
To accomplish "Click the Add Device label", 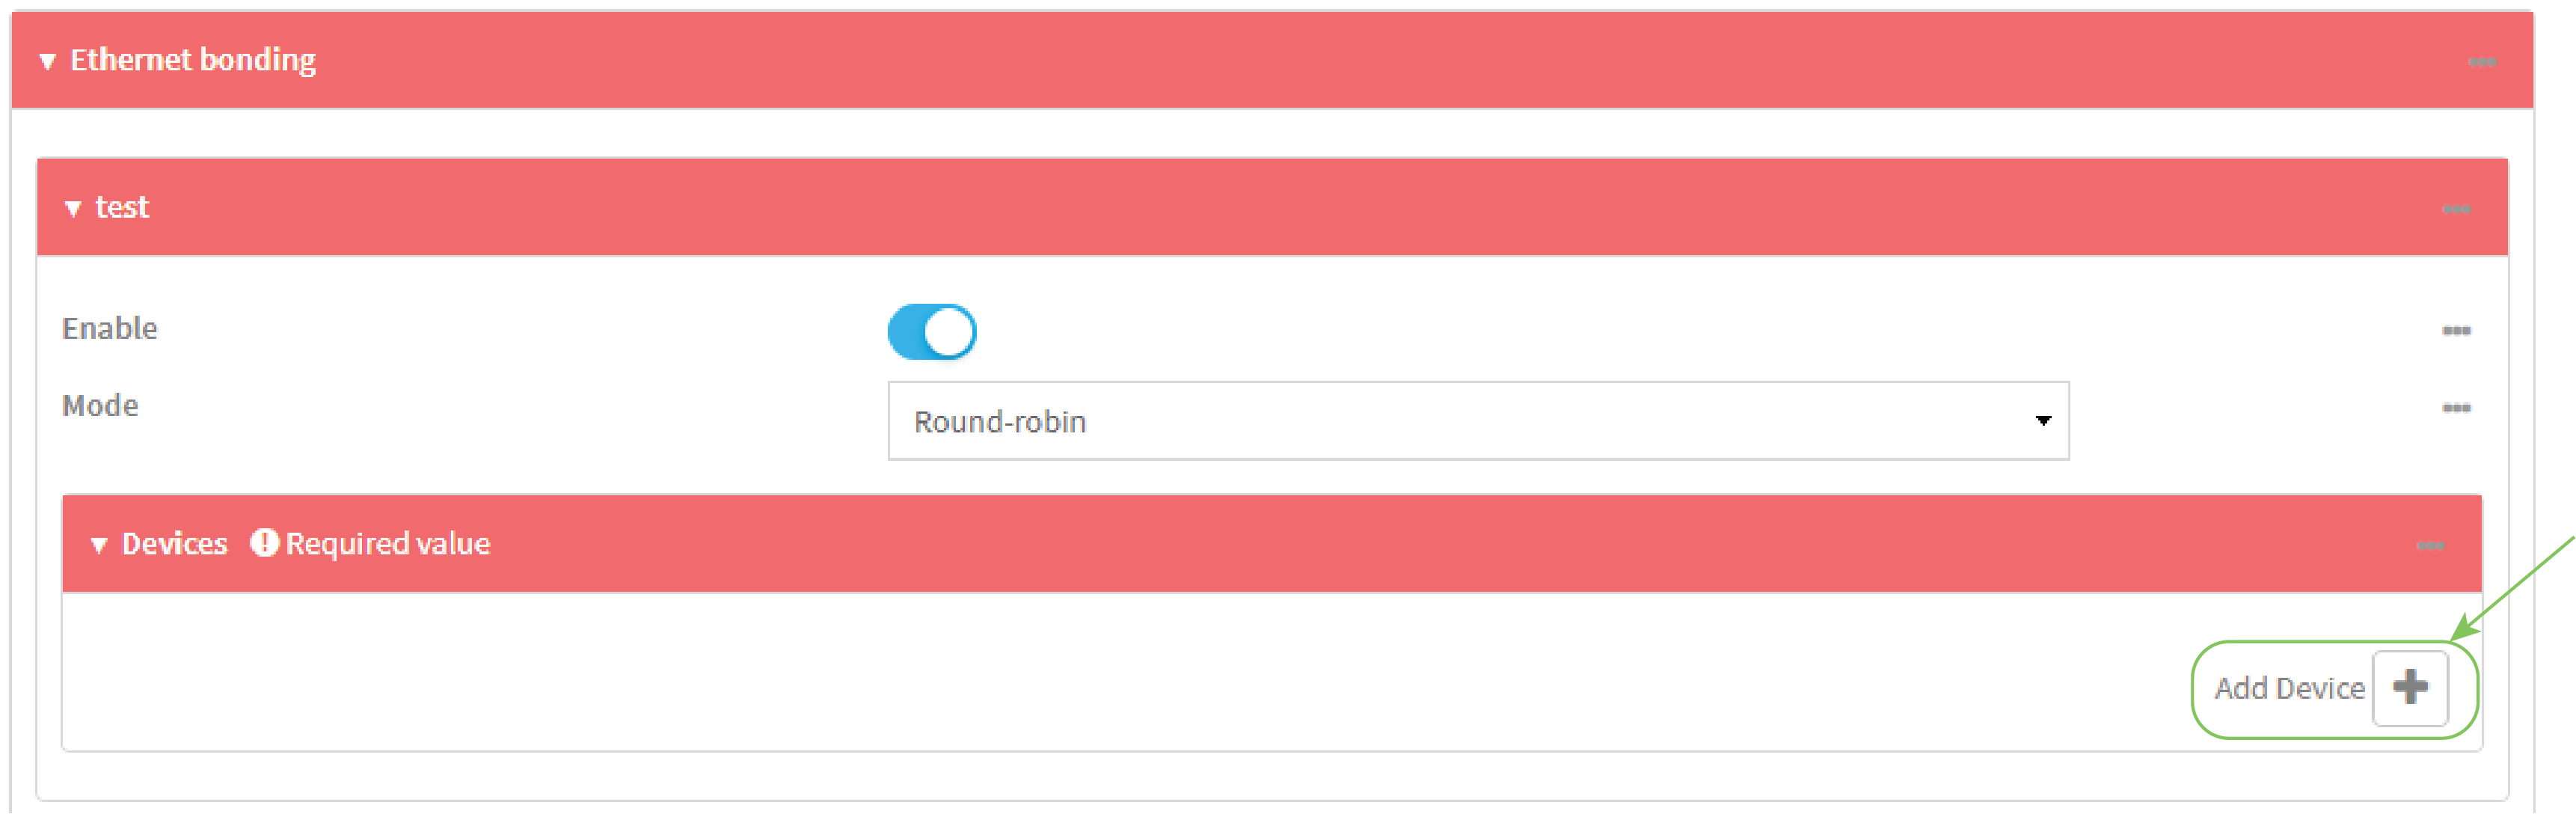I will click(2289, 688).
